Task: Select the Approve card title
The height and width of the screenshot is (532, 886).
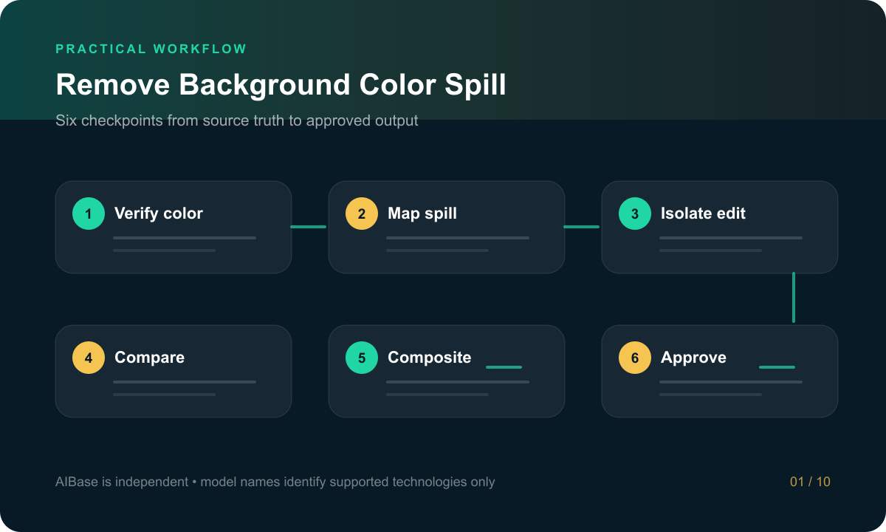Action: coord(693,358)
